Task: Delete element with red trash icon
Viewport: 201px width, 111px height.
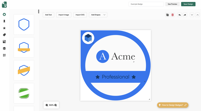Action: (x=172, y=15)
